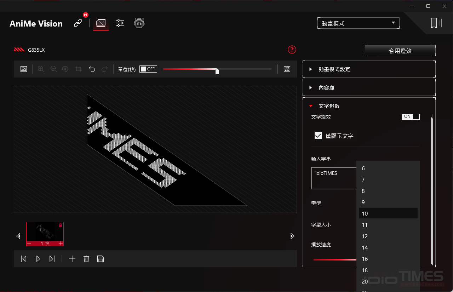Click the text effect panel scrollbar
453x292 pixels.
click(x=432, y=190)
